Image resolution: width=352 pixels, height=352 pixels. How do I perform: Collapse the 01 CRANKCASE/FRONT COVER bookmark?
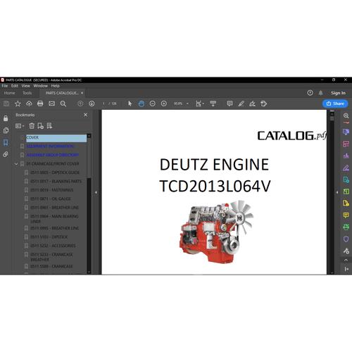pos(16,164)
